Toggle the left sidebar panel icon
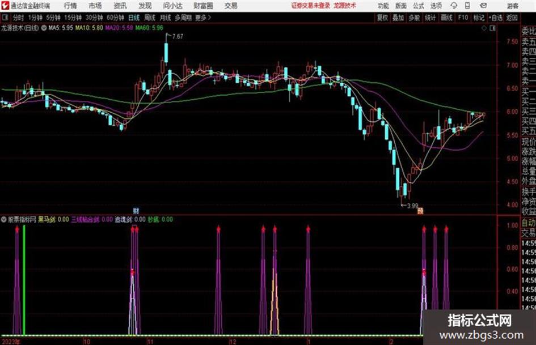This screenshot has height=345, width=536. coord(5,18)
